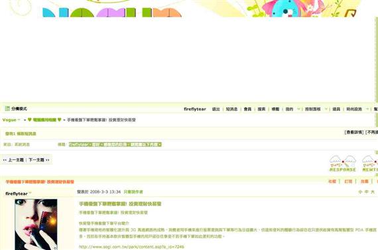Open the Vogue breadcrumb dropdown
Image resolution: width=378 pixels, height=250 pixels.
pos(19,120)
